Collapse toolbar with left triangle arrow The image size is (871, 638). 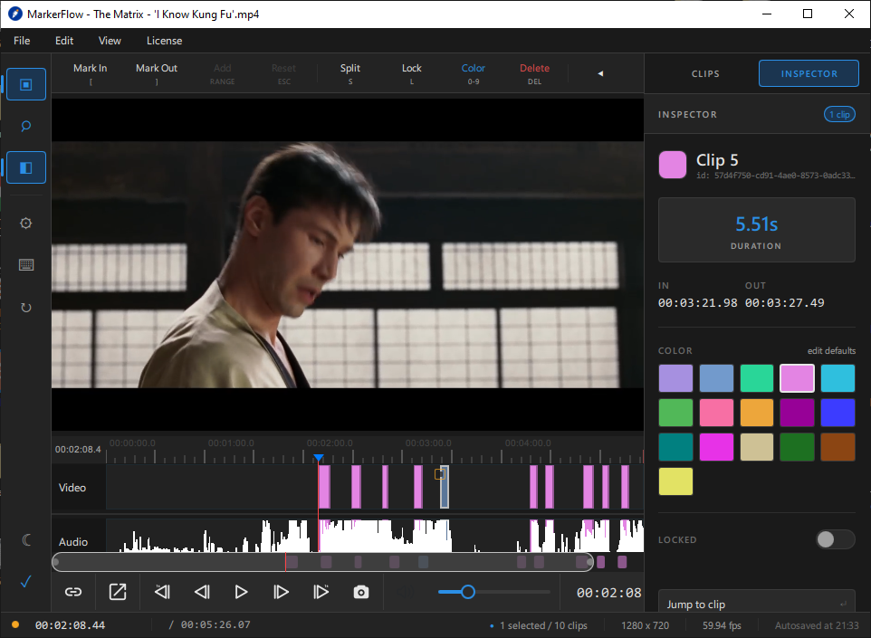(x=600, y=73)
